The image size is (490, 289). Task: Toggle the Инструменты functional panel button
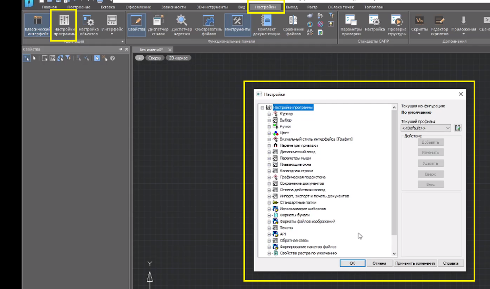pyautogui.click(x=237, y=24)
